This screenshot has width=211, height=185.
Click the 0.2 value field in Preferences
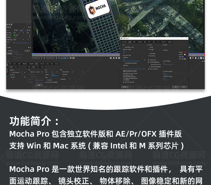174,79
